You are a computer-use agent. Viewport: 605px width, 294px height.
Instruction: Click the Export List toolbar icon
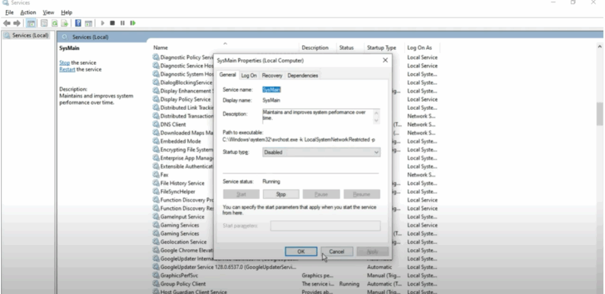click(64, 23)
